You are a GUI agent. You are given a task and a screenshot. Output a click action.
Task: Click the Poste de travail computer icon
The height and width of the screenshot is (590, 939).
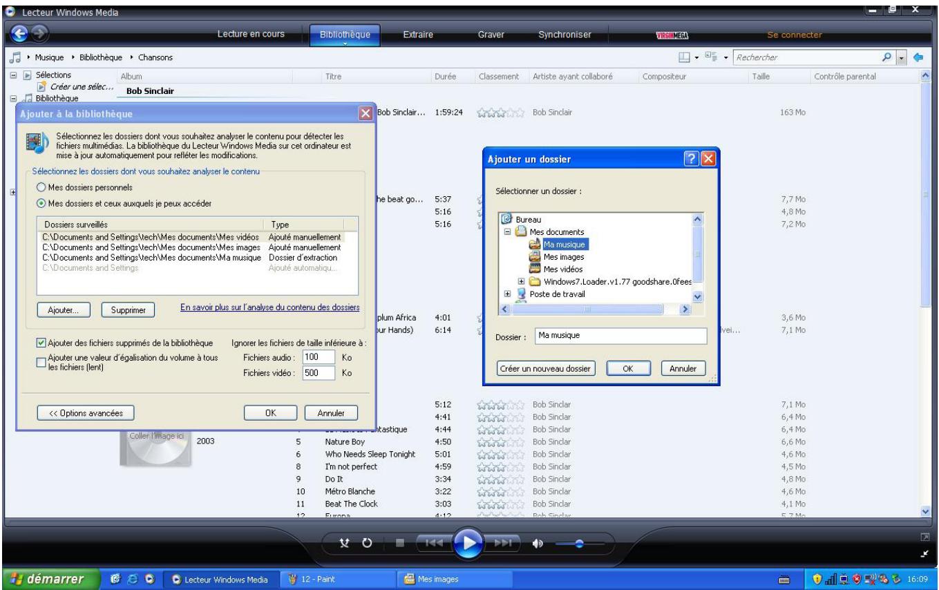[522, 294]
